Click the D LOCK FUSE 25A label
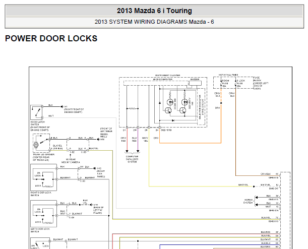Screen dimensions: 308x249 pyautogui.click(x=240, y=84)
